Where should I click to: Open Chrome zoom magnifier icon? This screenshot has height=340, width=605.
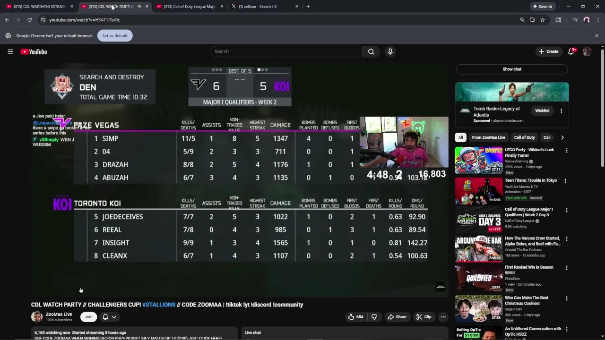point(522,20)
